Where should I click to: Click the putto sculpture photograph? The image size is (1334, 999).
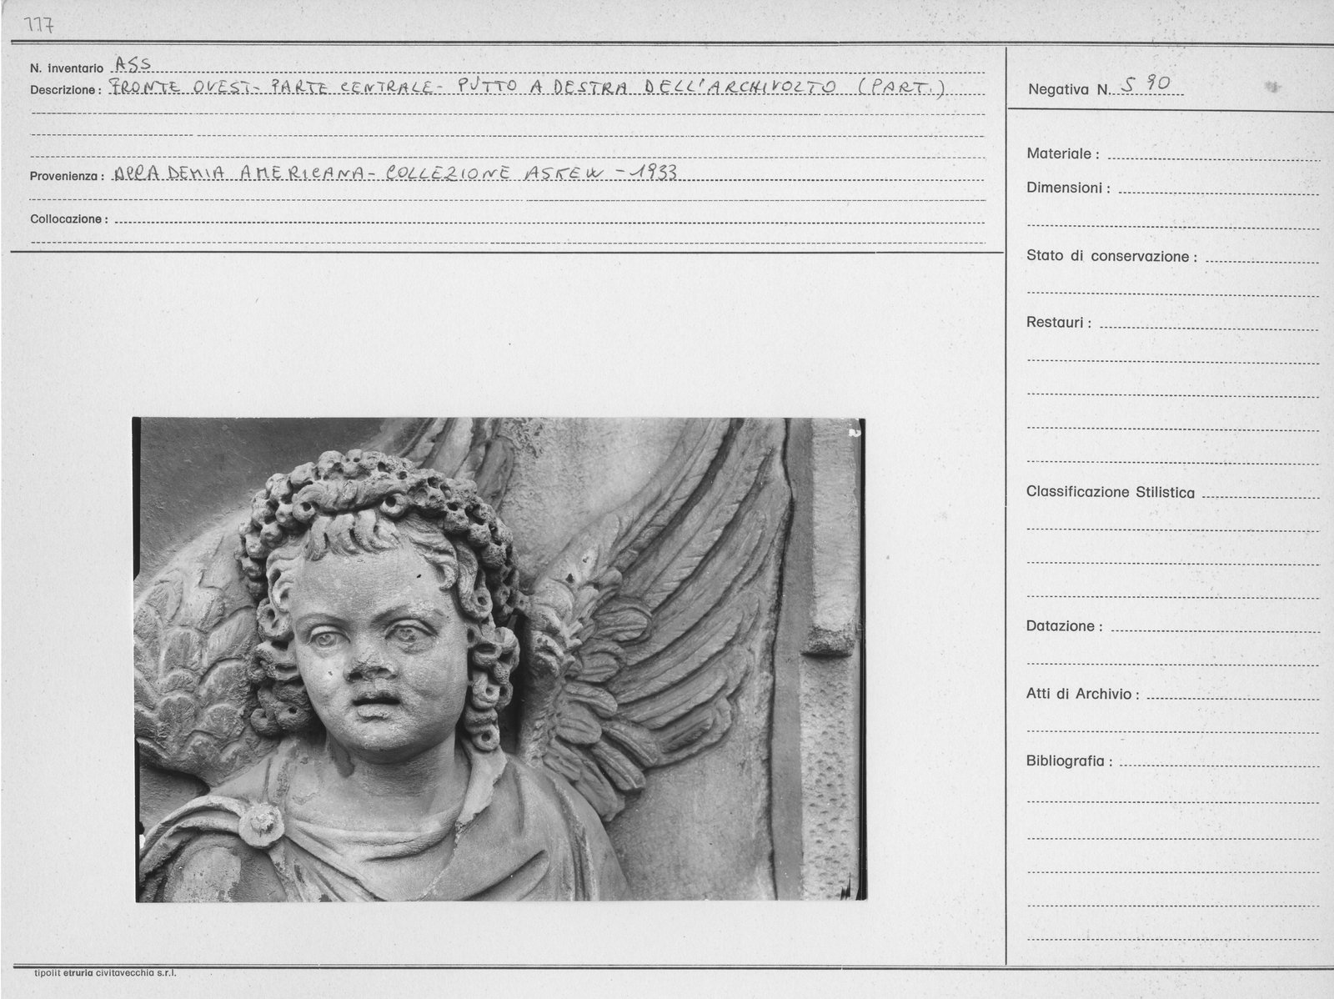tap(499, 659)
